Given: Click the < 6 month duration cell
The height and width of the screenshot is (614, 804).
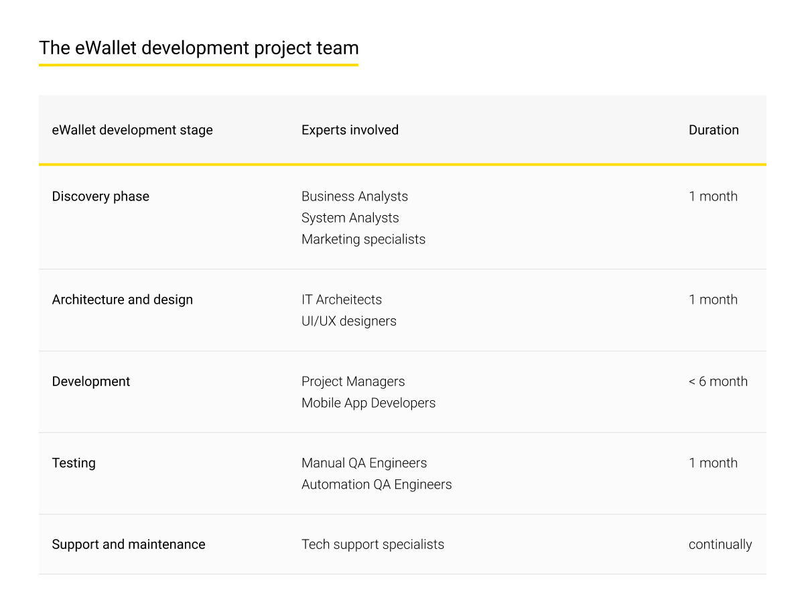Looking at the screenshot, I should pos(718,381).
